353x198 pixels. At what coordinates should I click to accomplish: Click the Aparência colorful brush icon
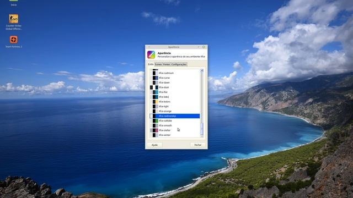(151, 54)
